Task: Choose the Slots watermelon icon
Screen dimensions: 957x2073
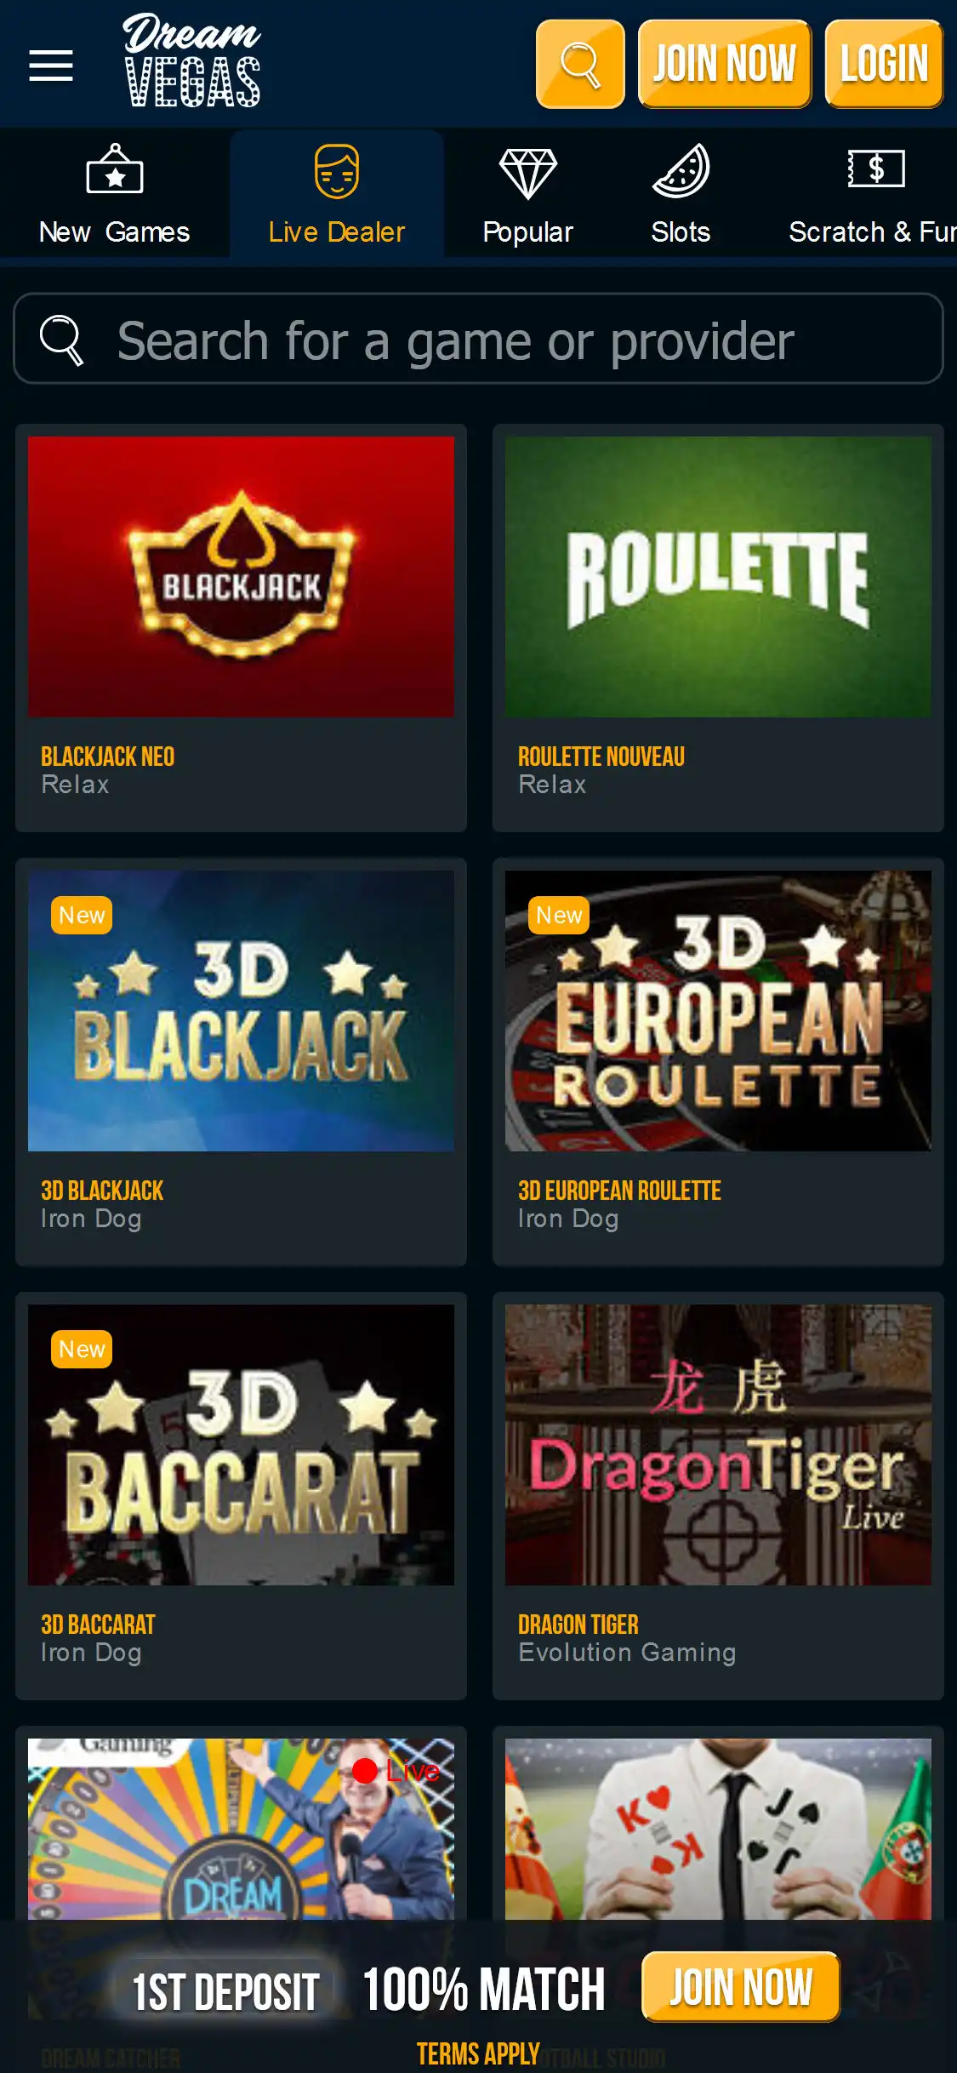Action: click(x=681, y=170)
